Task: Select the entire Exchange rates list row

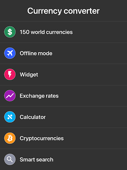Action: pos(63,96)
